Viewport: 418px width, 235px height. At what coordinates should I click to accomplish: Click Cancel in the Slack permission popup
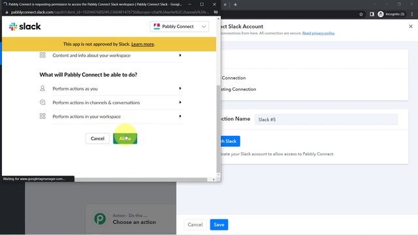pyautogui.click(x=97, y=138)
